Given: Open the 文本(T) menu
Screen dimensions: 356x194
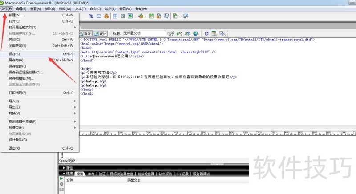Looking at the screenshot, I should [x=81, y=9].
